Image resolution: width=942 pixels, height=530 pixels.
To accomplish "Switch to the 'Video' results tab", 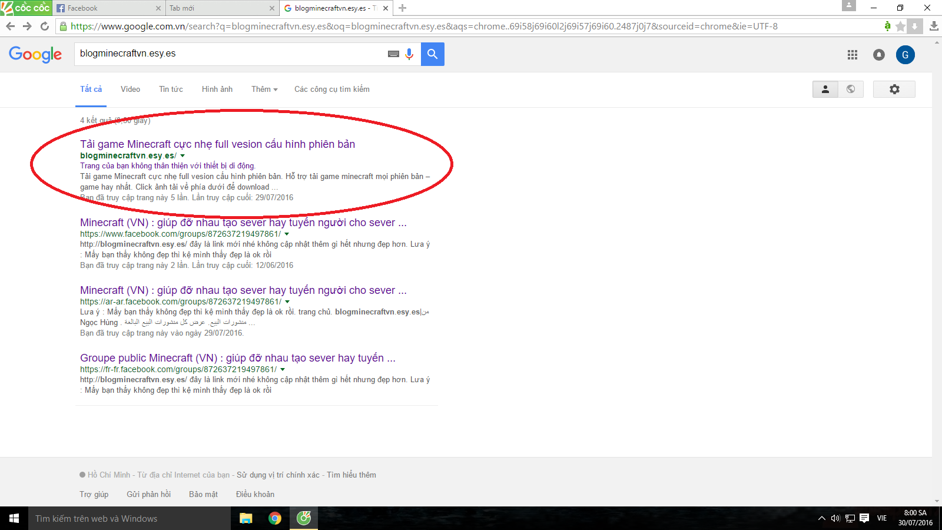I will point(130,89).
